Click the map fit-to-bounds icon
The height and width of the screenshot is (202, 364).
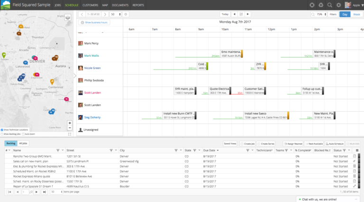click(x=69, y=134)
